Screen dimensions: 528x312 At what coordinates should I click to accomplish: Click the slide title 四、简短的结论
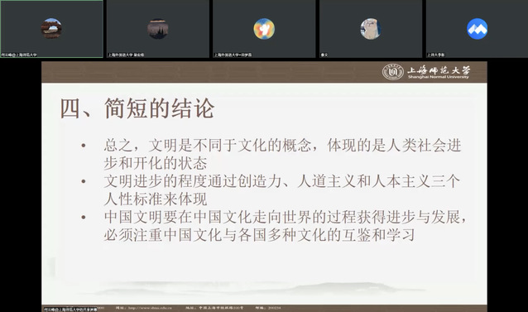pyautogui.click(x=137, y=108)
